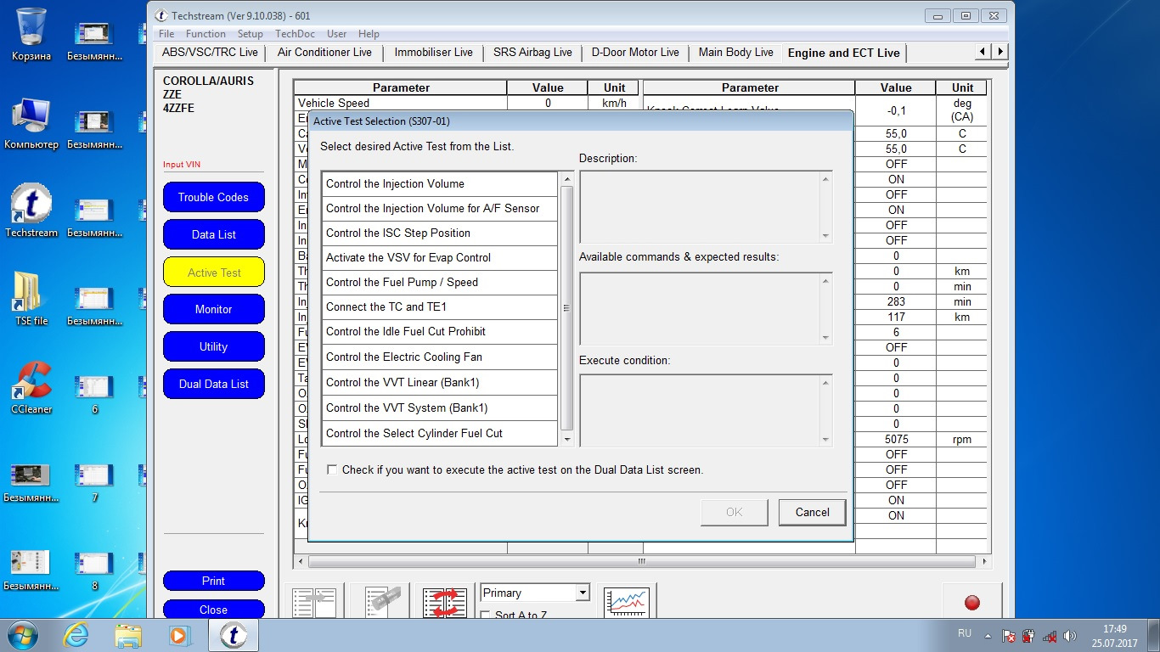The image size is (1160, 652).
Task: Open the Компьютер desktop icon
Action: click(x=31, y=122)
